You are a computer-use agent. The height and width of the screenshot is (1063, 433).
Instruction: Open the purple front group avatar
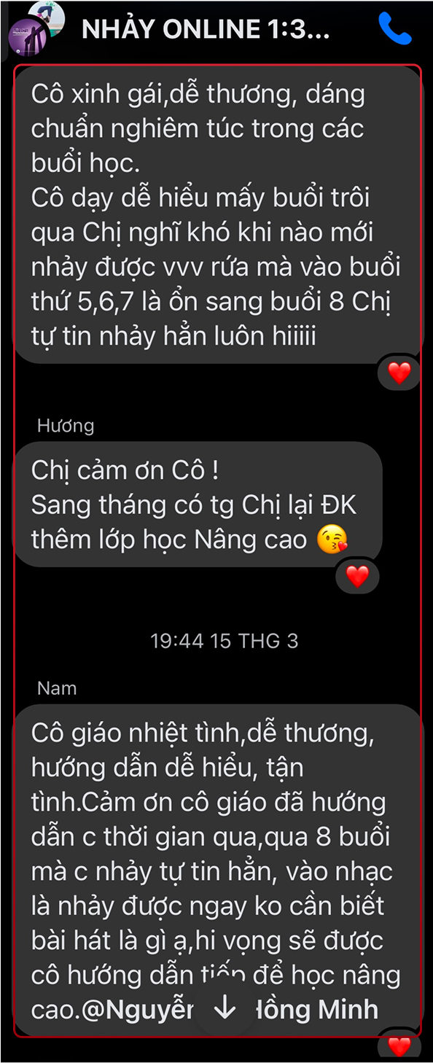point(28,38)
